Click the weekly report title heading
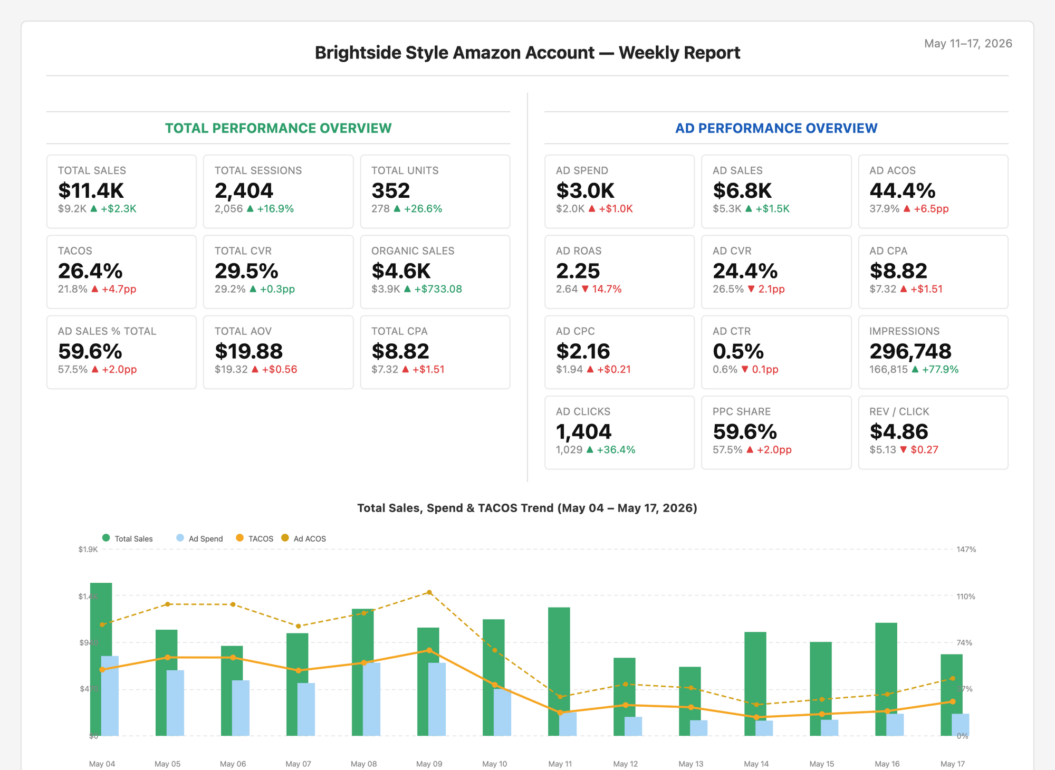Viewport: 1055px width, 770px height. click(x=527, y=53)
